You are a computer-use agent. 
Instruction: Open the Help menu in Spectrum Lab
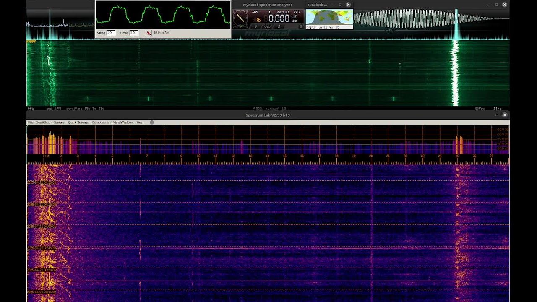click(140, 122)
